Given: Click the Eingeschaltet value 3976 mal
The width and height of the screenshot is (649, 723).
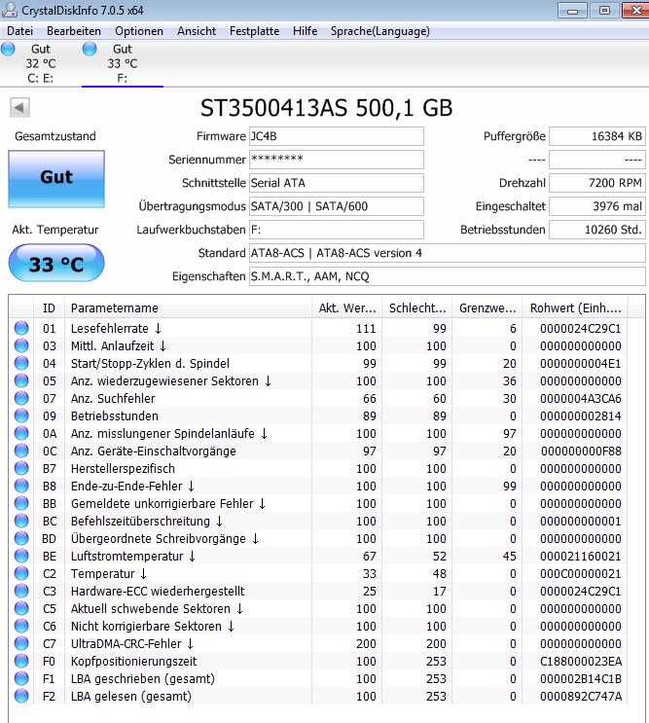Looking at the screenshot, I should (x=597, y=206).
